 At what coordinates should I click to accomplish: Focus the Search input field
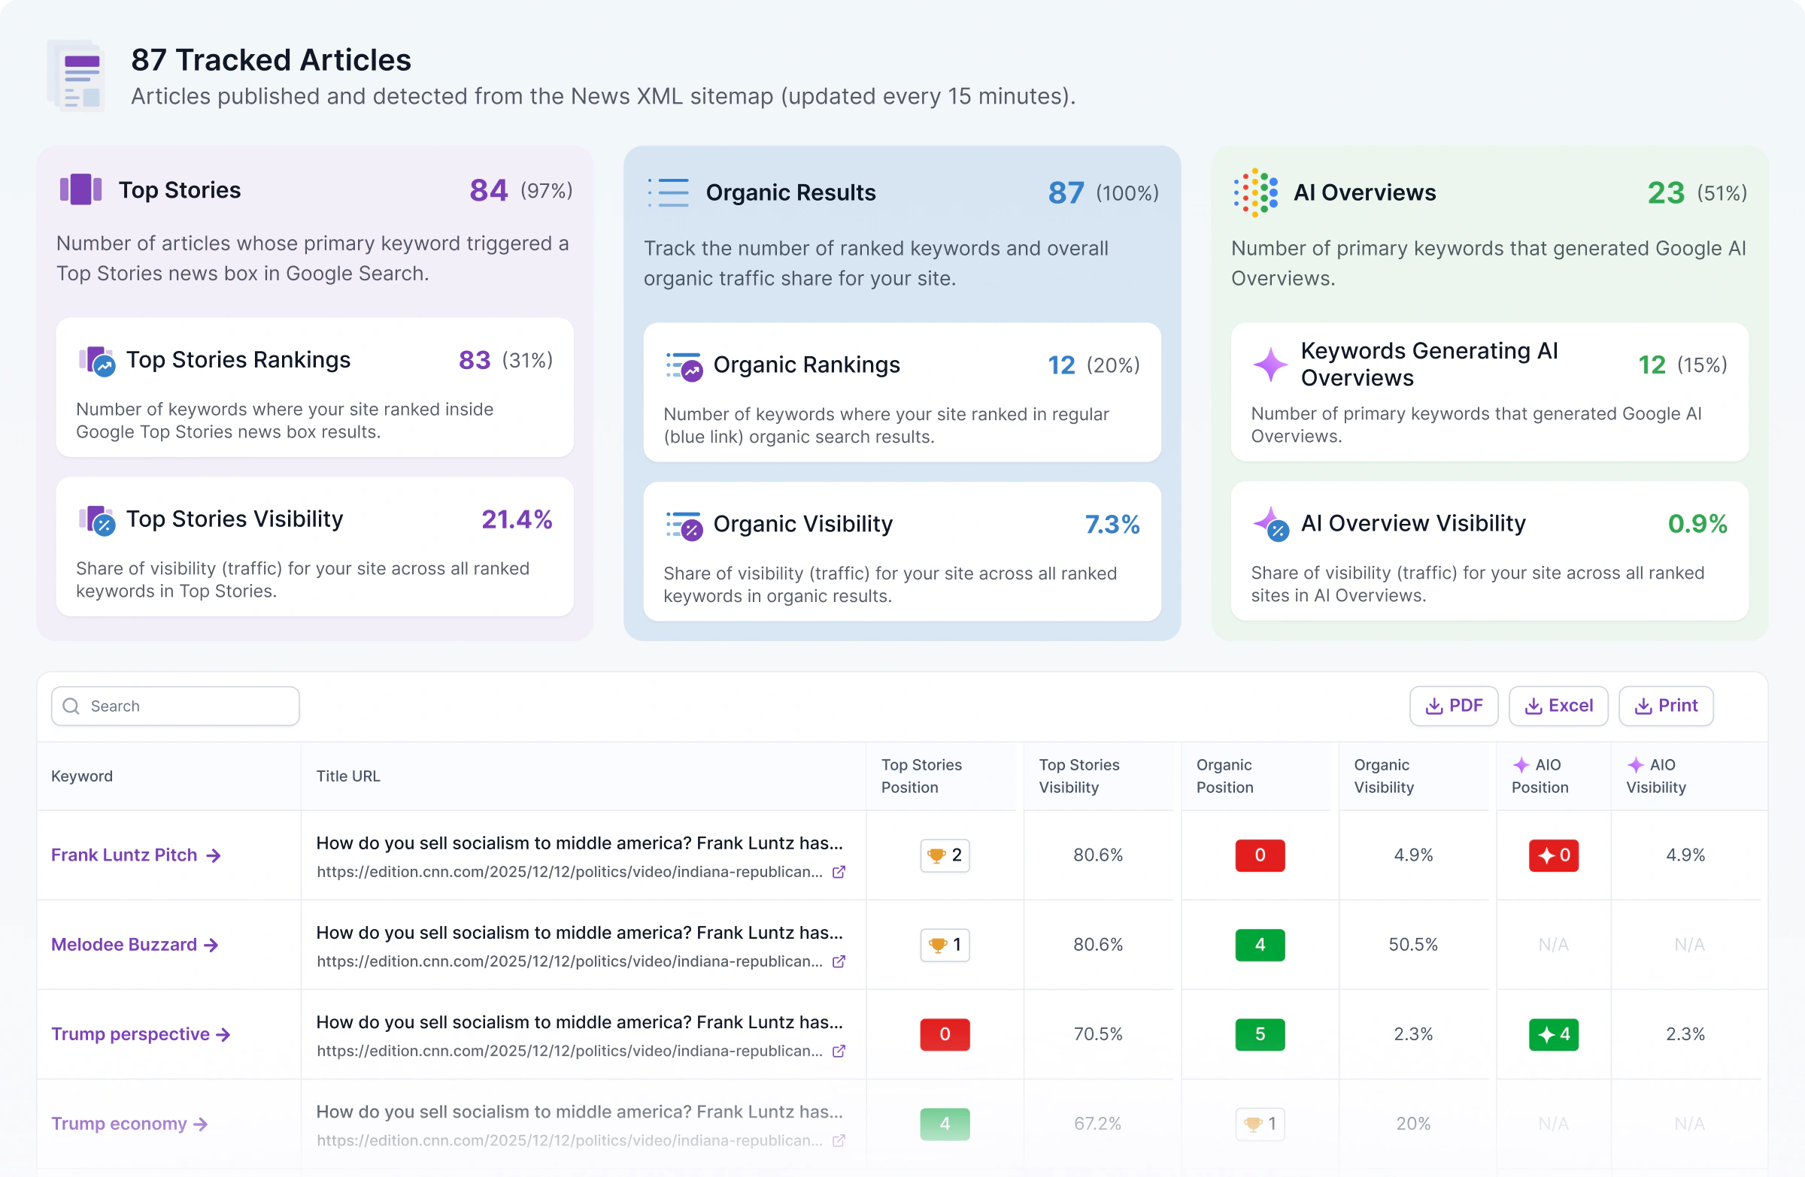(x=175, y=706)
